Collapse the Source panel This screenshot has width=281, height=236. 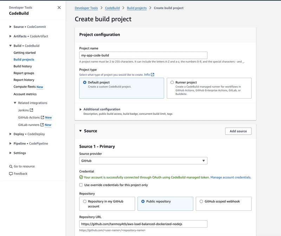pos(80,131)
